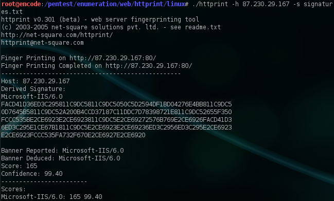The width and height of the screenshot is (334, 201).
Task: Click the Scores: heading
Action: pos(13,189)
